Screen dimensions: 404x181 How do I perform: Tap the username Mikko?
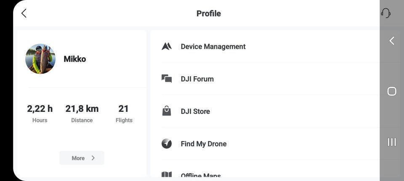[x=75, y=59]
